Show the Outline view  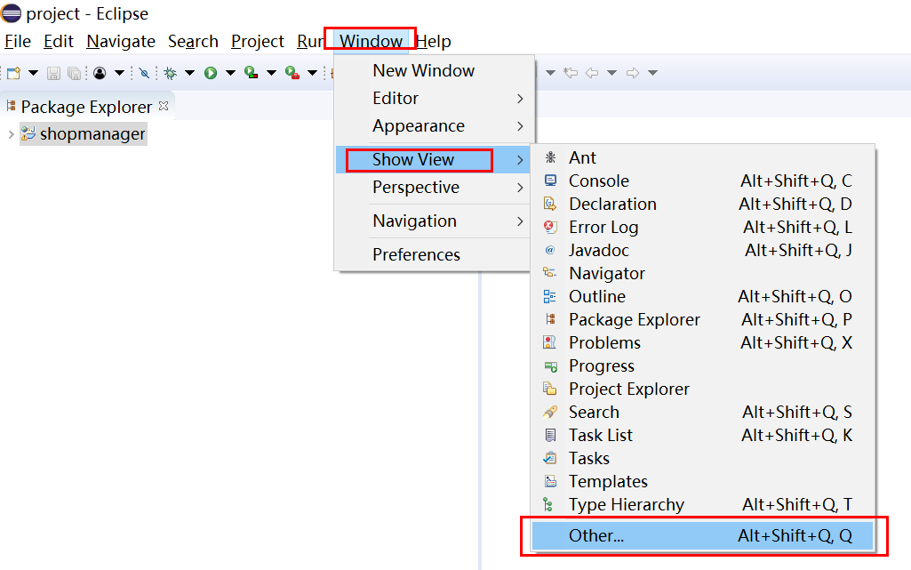[702, 296]
